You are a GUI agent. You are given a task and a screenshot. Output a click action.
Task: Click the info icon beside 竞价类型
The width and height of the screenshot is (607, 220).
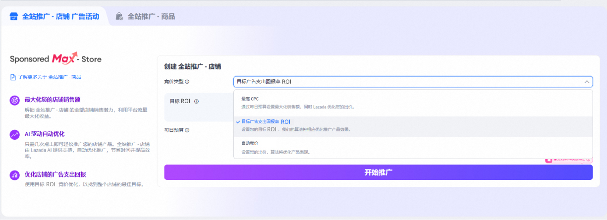[187, 82]
